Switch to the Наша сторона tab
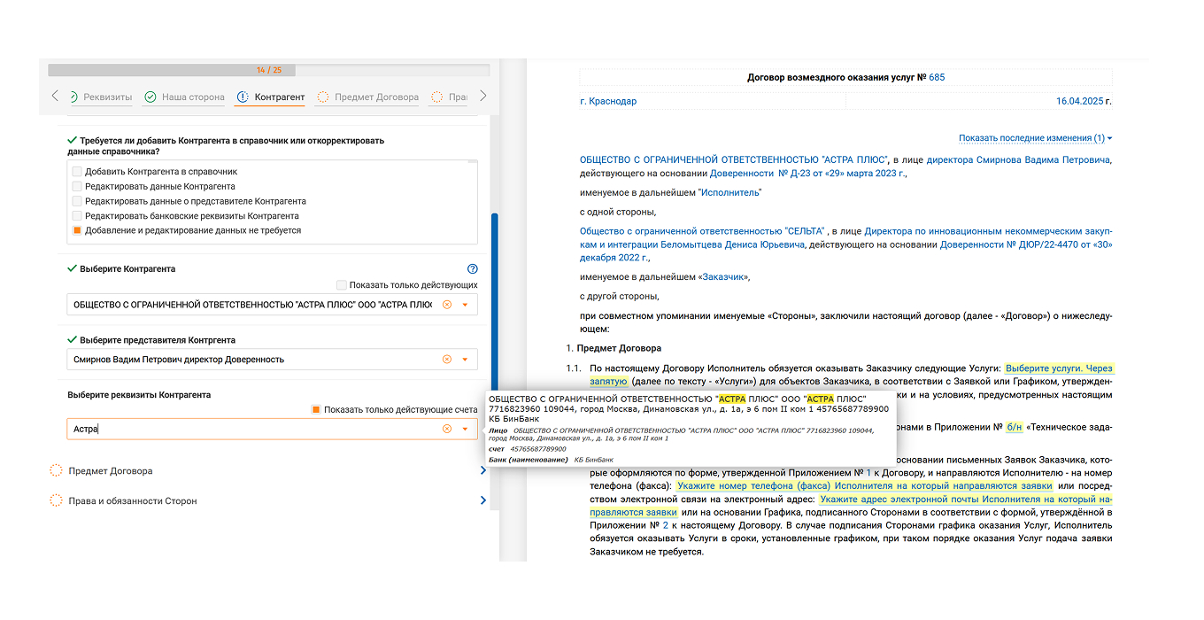Viewport: 1204px width, 620px height. pos(184,97)
